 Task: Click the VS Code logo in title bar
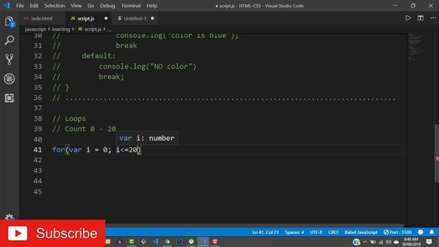(x=6, y=5)
